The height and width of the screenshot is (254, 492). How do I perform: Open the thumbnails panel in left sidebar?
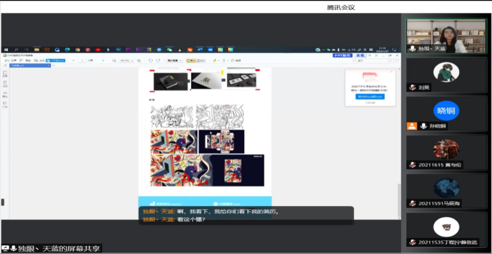point(5,73)
